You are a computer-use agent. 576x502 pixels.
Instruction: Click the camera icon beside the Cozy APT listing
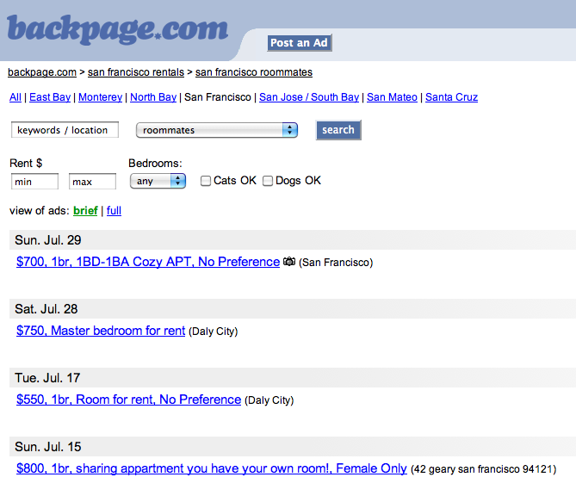tap(289, 262)
